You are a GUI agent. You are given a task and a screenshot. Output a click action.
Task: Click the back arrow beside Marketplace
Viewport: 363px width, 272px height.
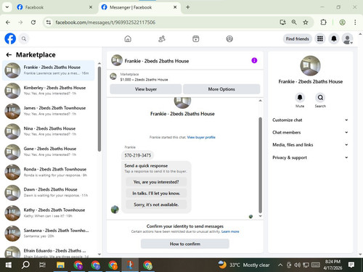9,55
